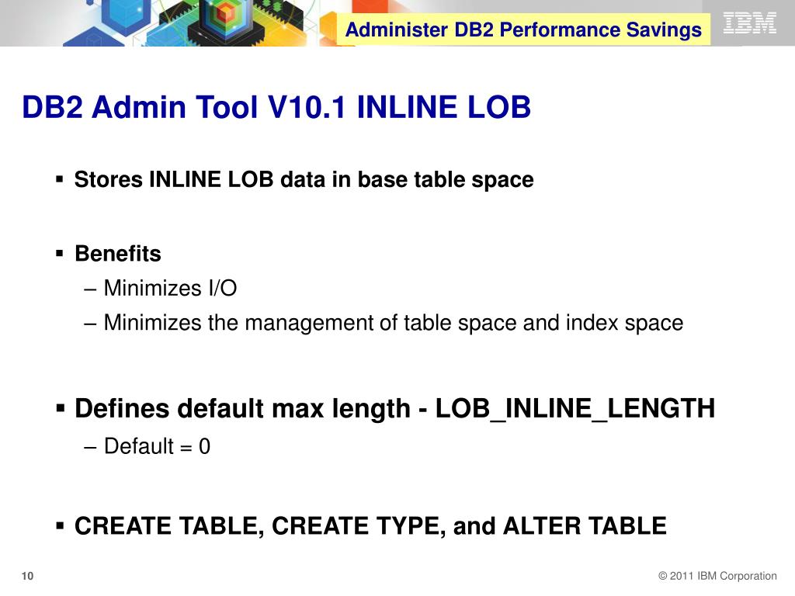Click the 'Default = 0' sub-bullet
Viewport: 795px width, 596px height.
(157, 446)
